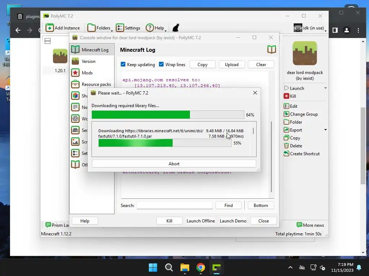Expand the Launch dropdown arrow
The image size is (369, 276).
325,88
